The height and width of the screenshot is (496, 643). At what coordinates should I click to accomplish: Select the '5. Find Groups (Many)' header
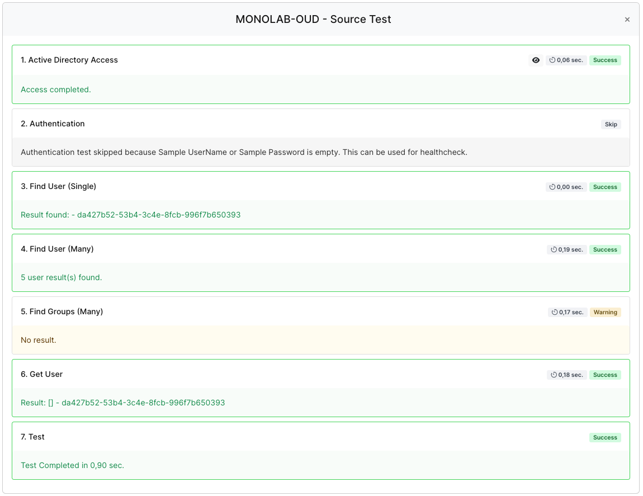[x=62, y=311]
